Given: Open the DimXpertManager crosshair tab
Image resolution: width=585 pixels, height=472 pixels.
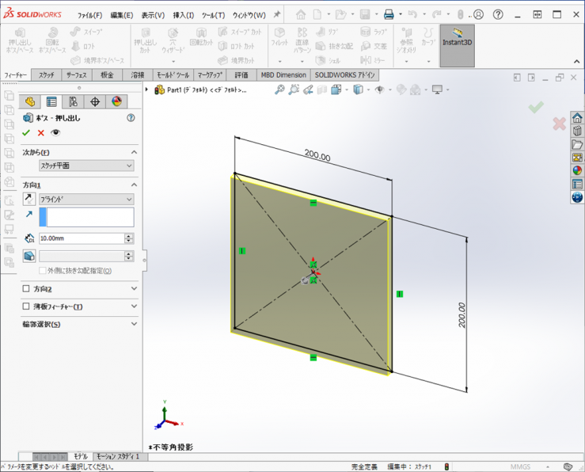Looking at the screenshot, I should click(95, 101).
